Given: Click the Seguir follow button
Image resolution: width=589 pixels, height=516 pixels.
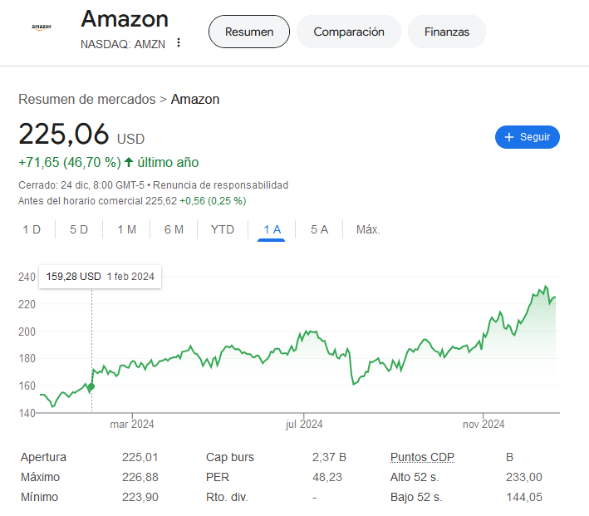Looking at the screenshot, I should point(527,137).
